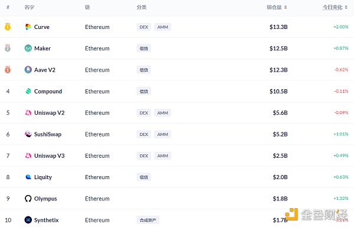
Task: Open the Uniswap V3 protocol name
Action: tap(50, 156)
